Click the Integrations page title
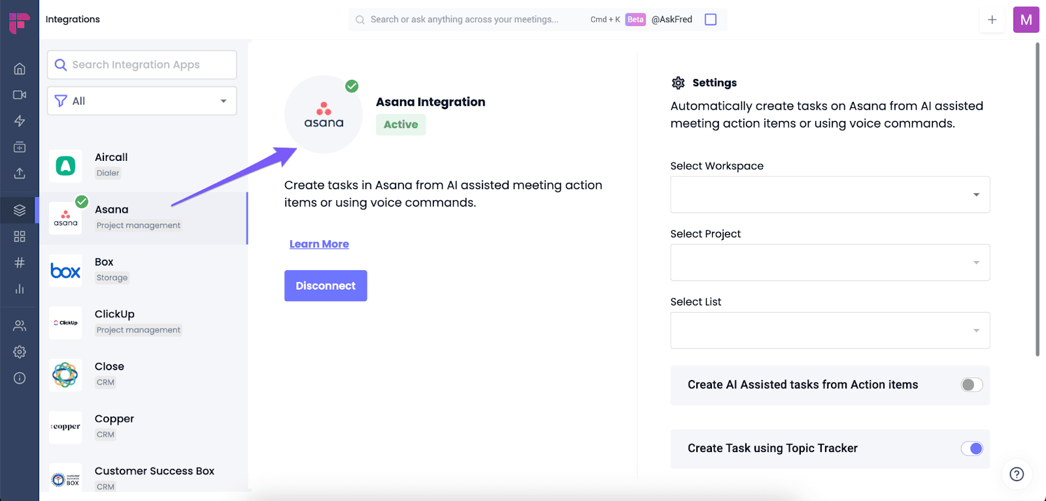 [73, 20]
